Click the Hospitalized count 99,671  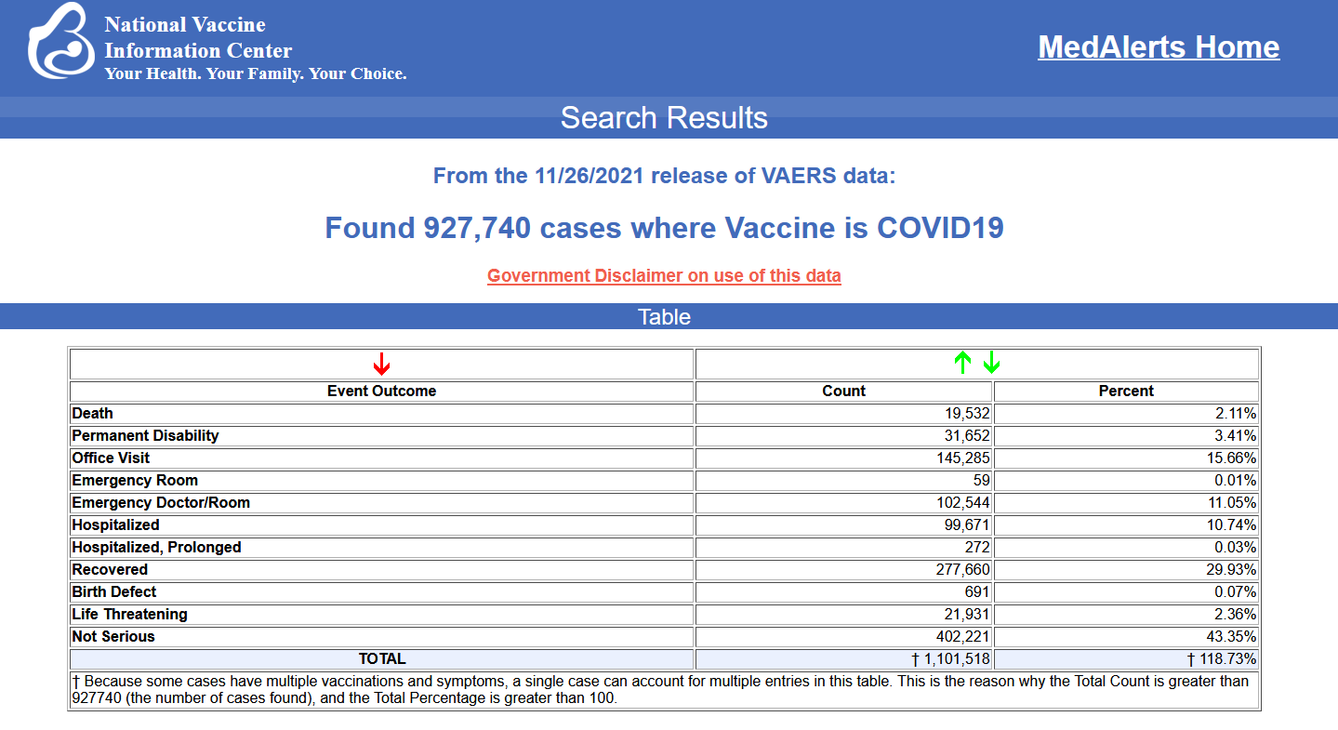coord(968,524)
